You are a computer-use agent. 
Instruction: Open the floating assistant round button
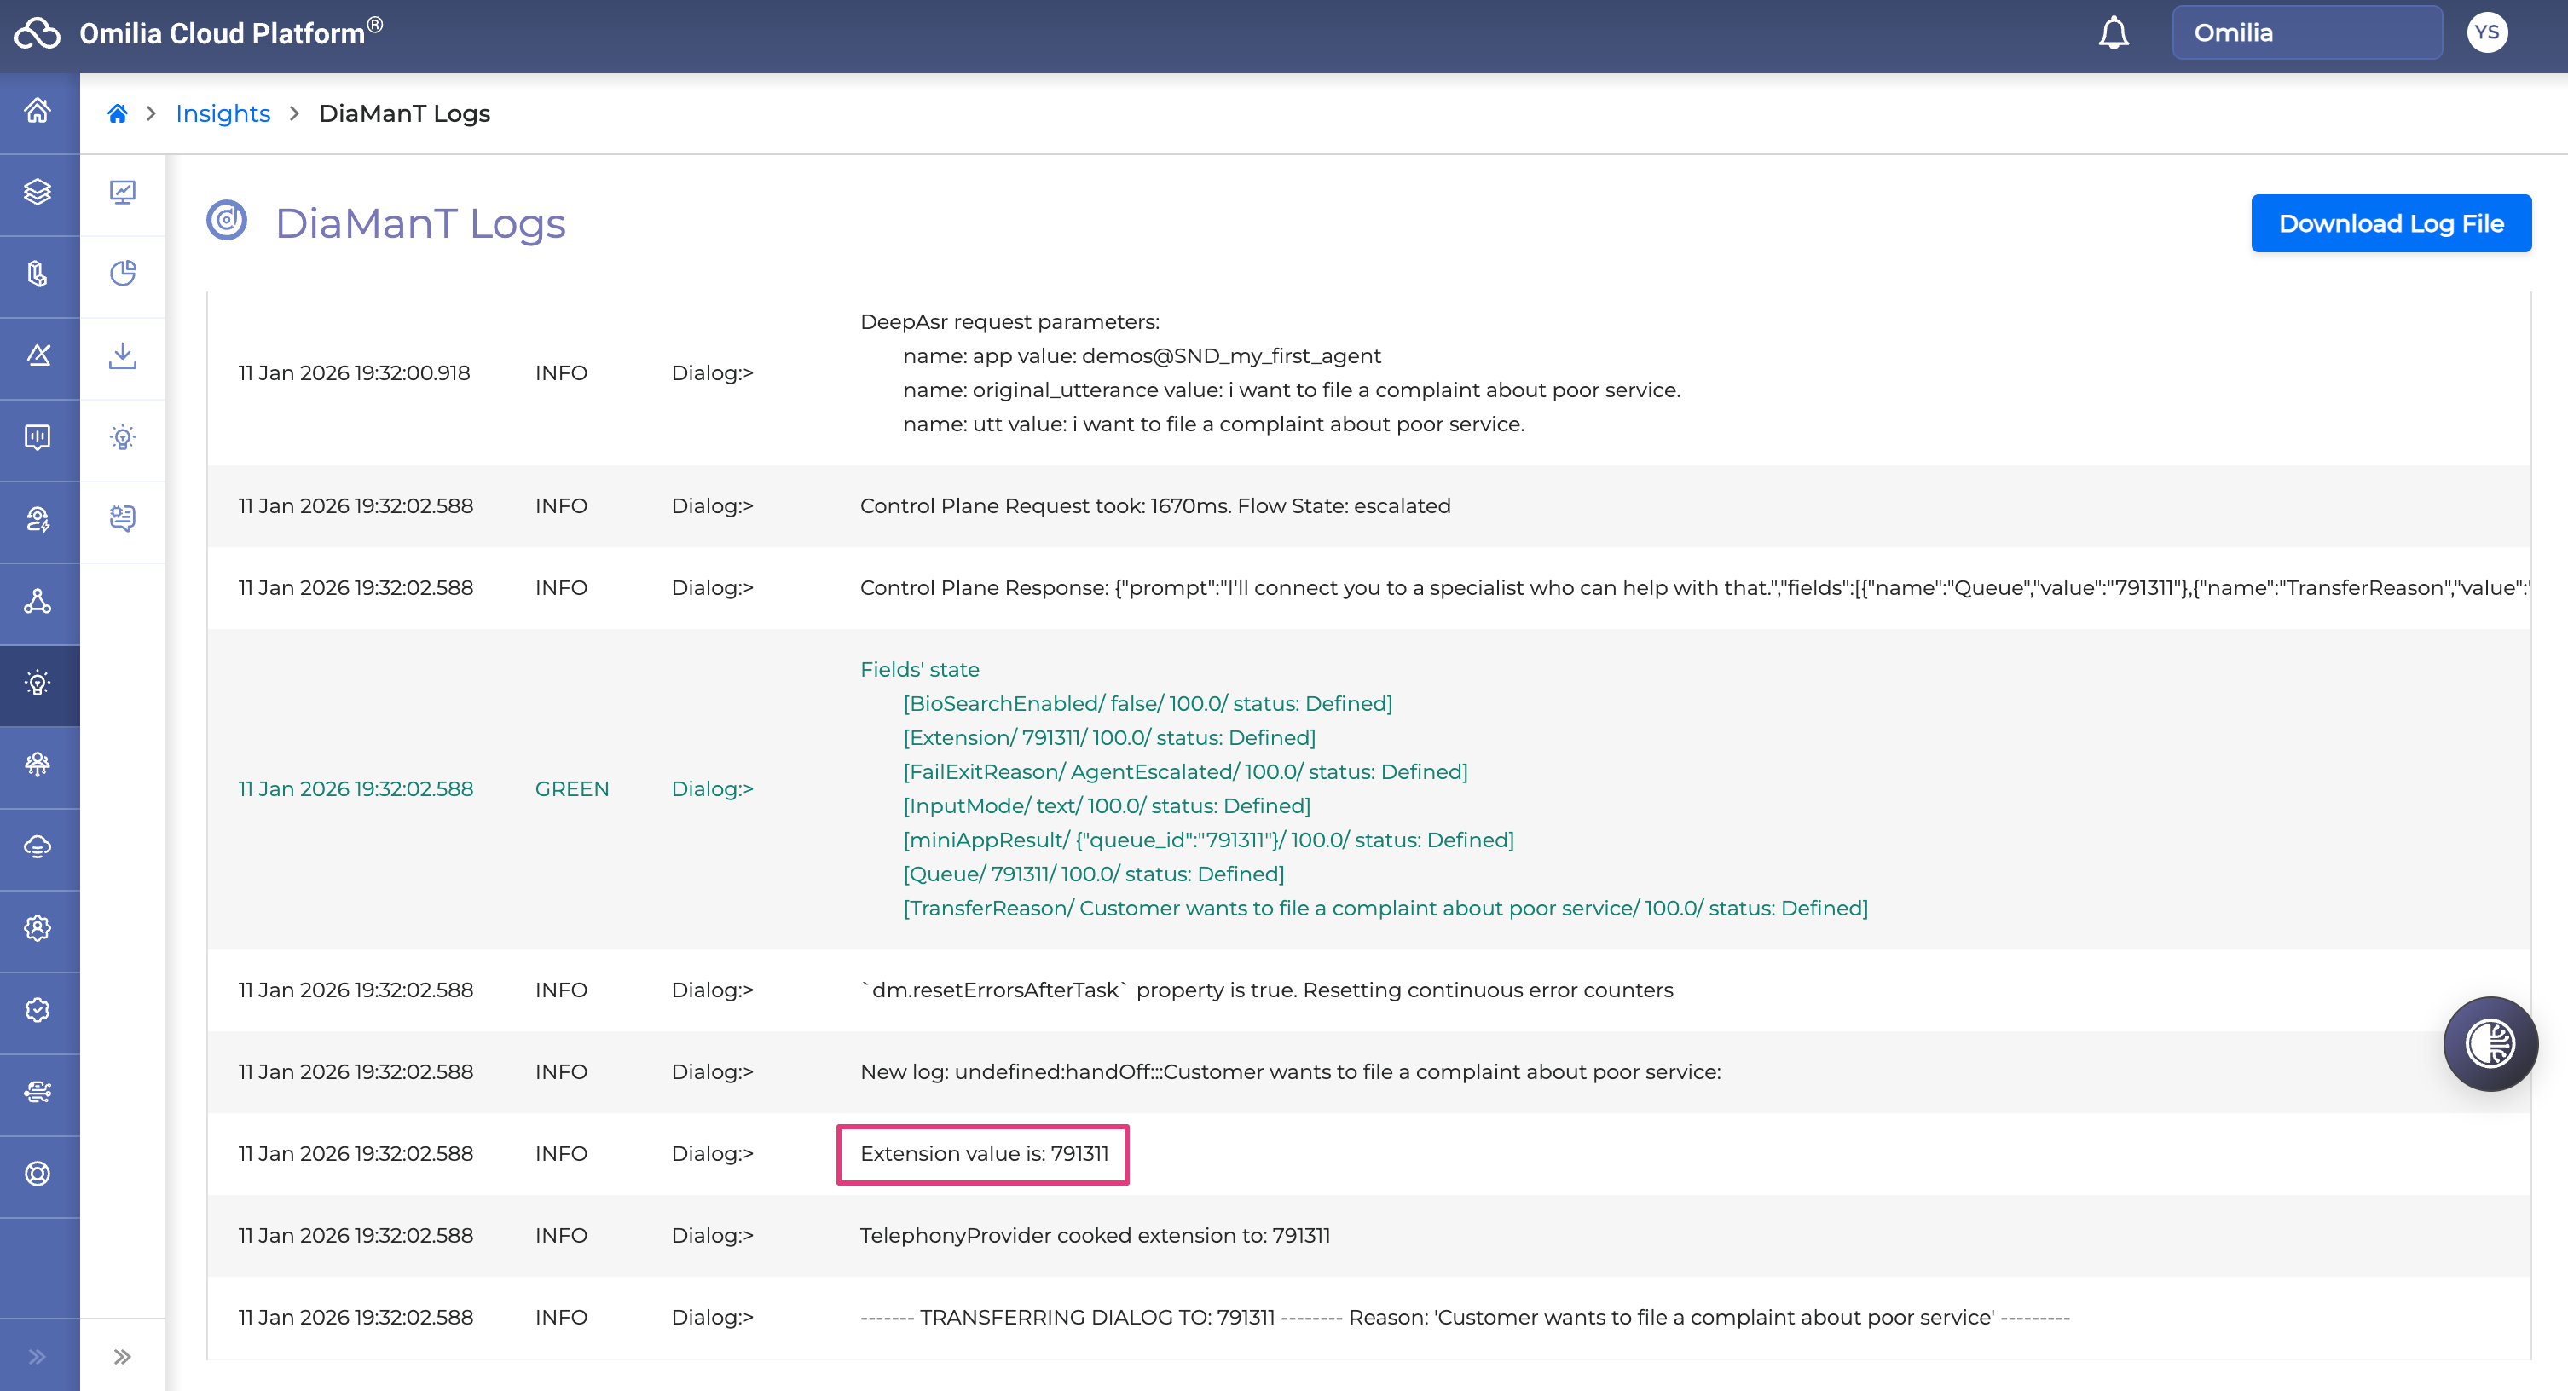(x=2490, y=1043)
